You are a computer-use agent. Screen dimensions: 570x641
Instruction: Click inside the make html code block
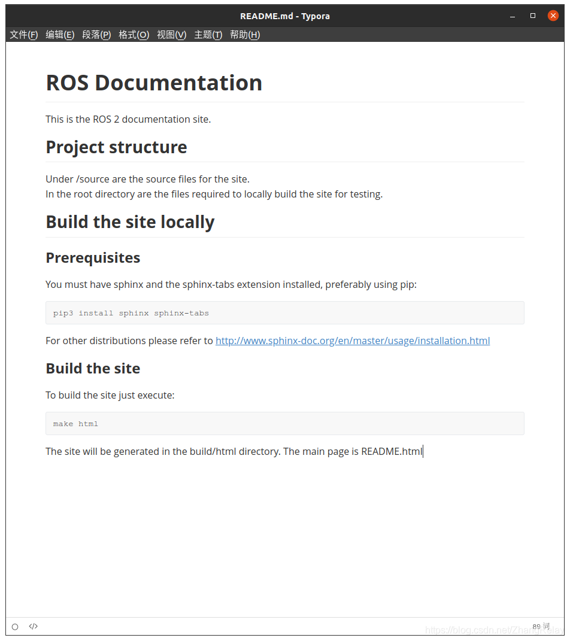[x=284, y=424]
